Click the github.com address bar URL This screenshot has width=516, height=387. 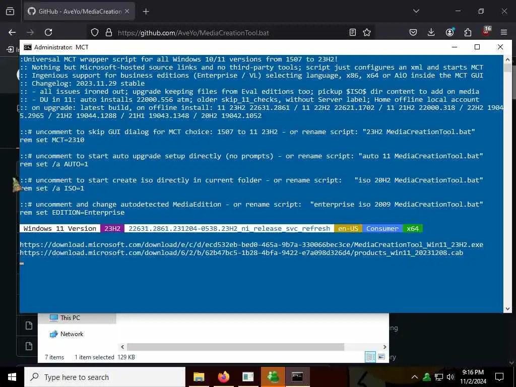[193, 33]
